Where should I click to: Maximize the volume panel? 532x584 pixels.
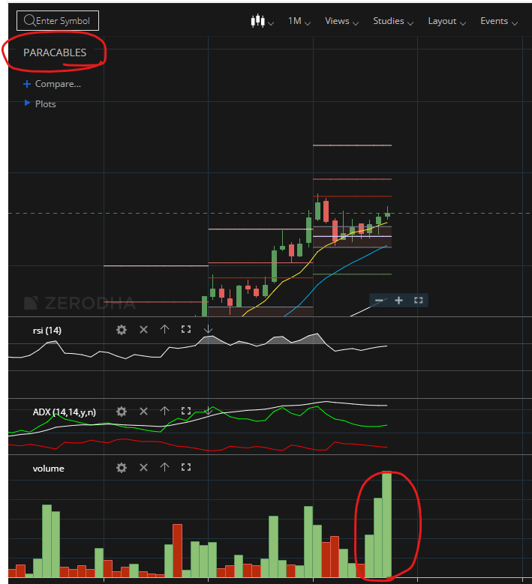tap(186, 467)
